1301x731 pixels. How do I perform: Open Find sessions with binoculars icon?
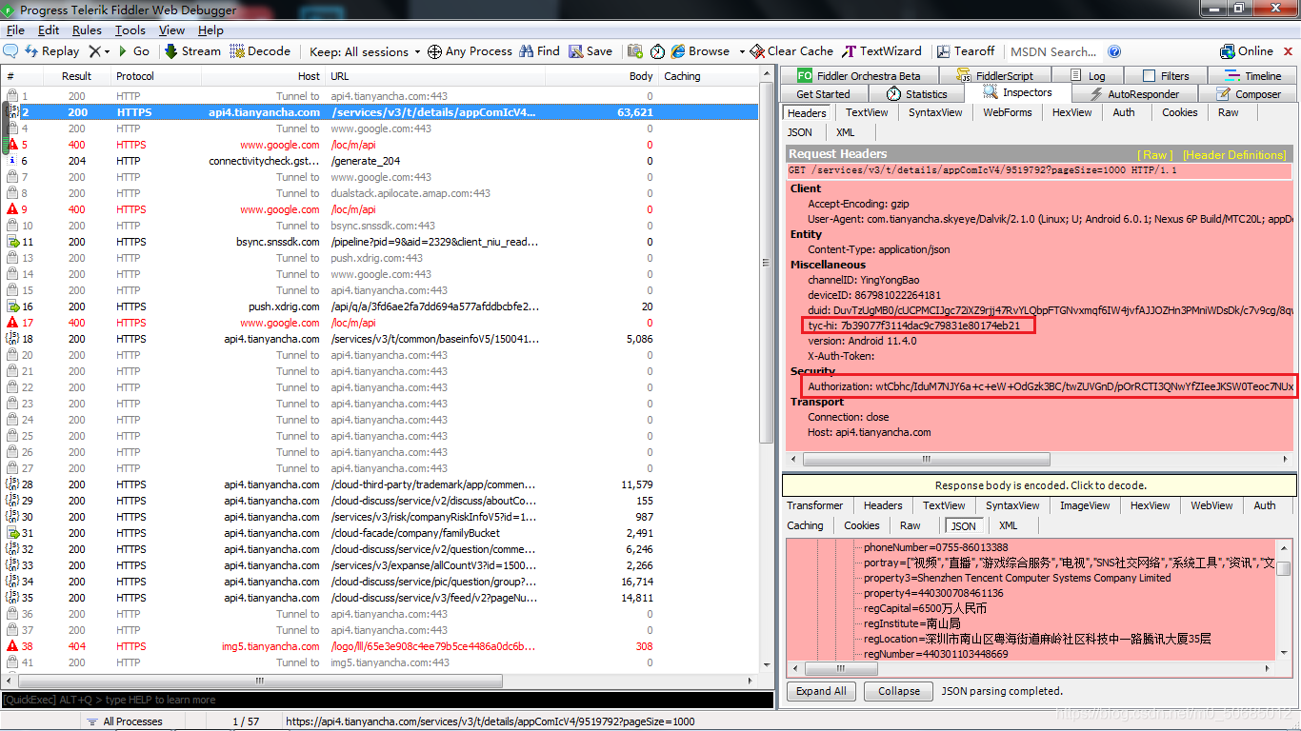539,51
